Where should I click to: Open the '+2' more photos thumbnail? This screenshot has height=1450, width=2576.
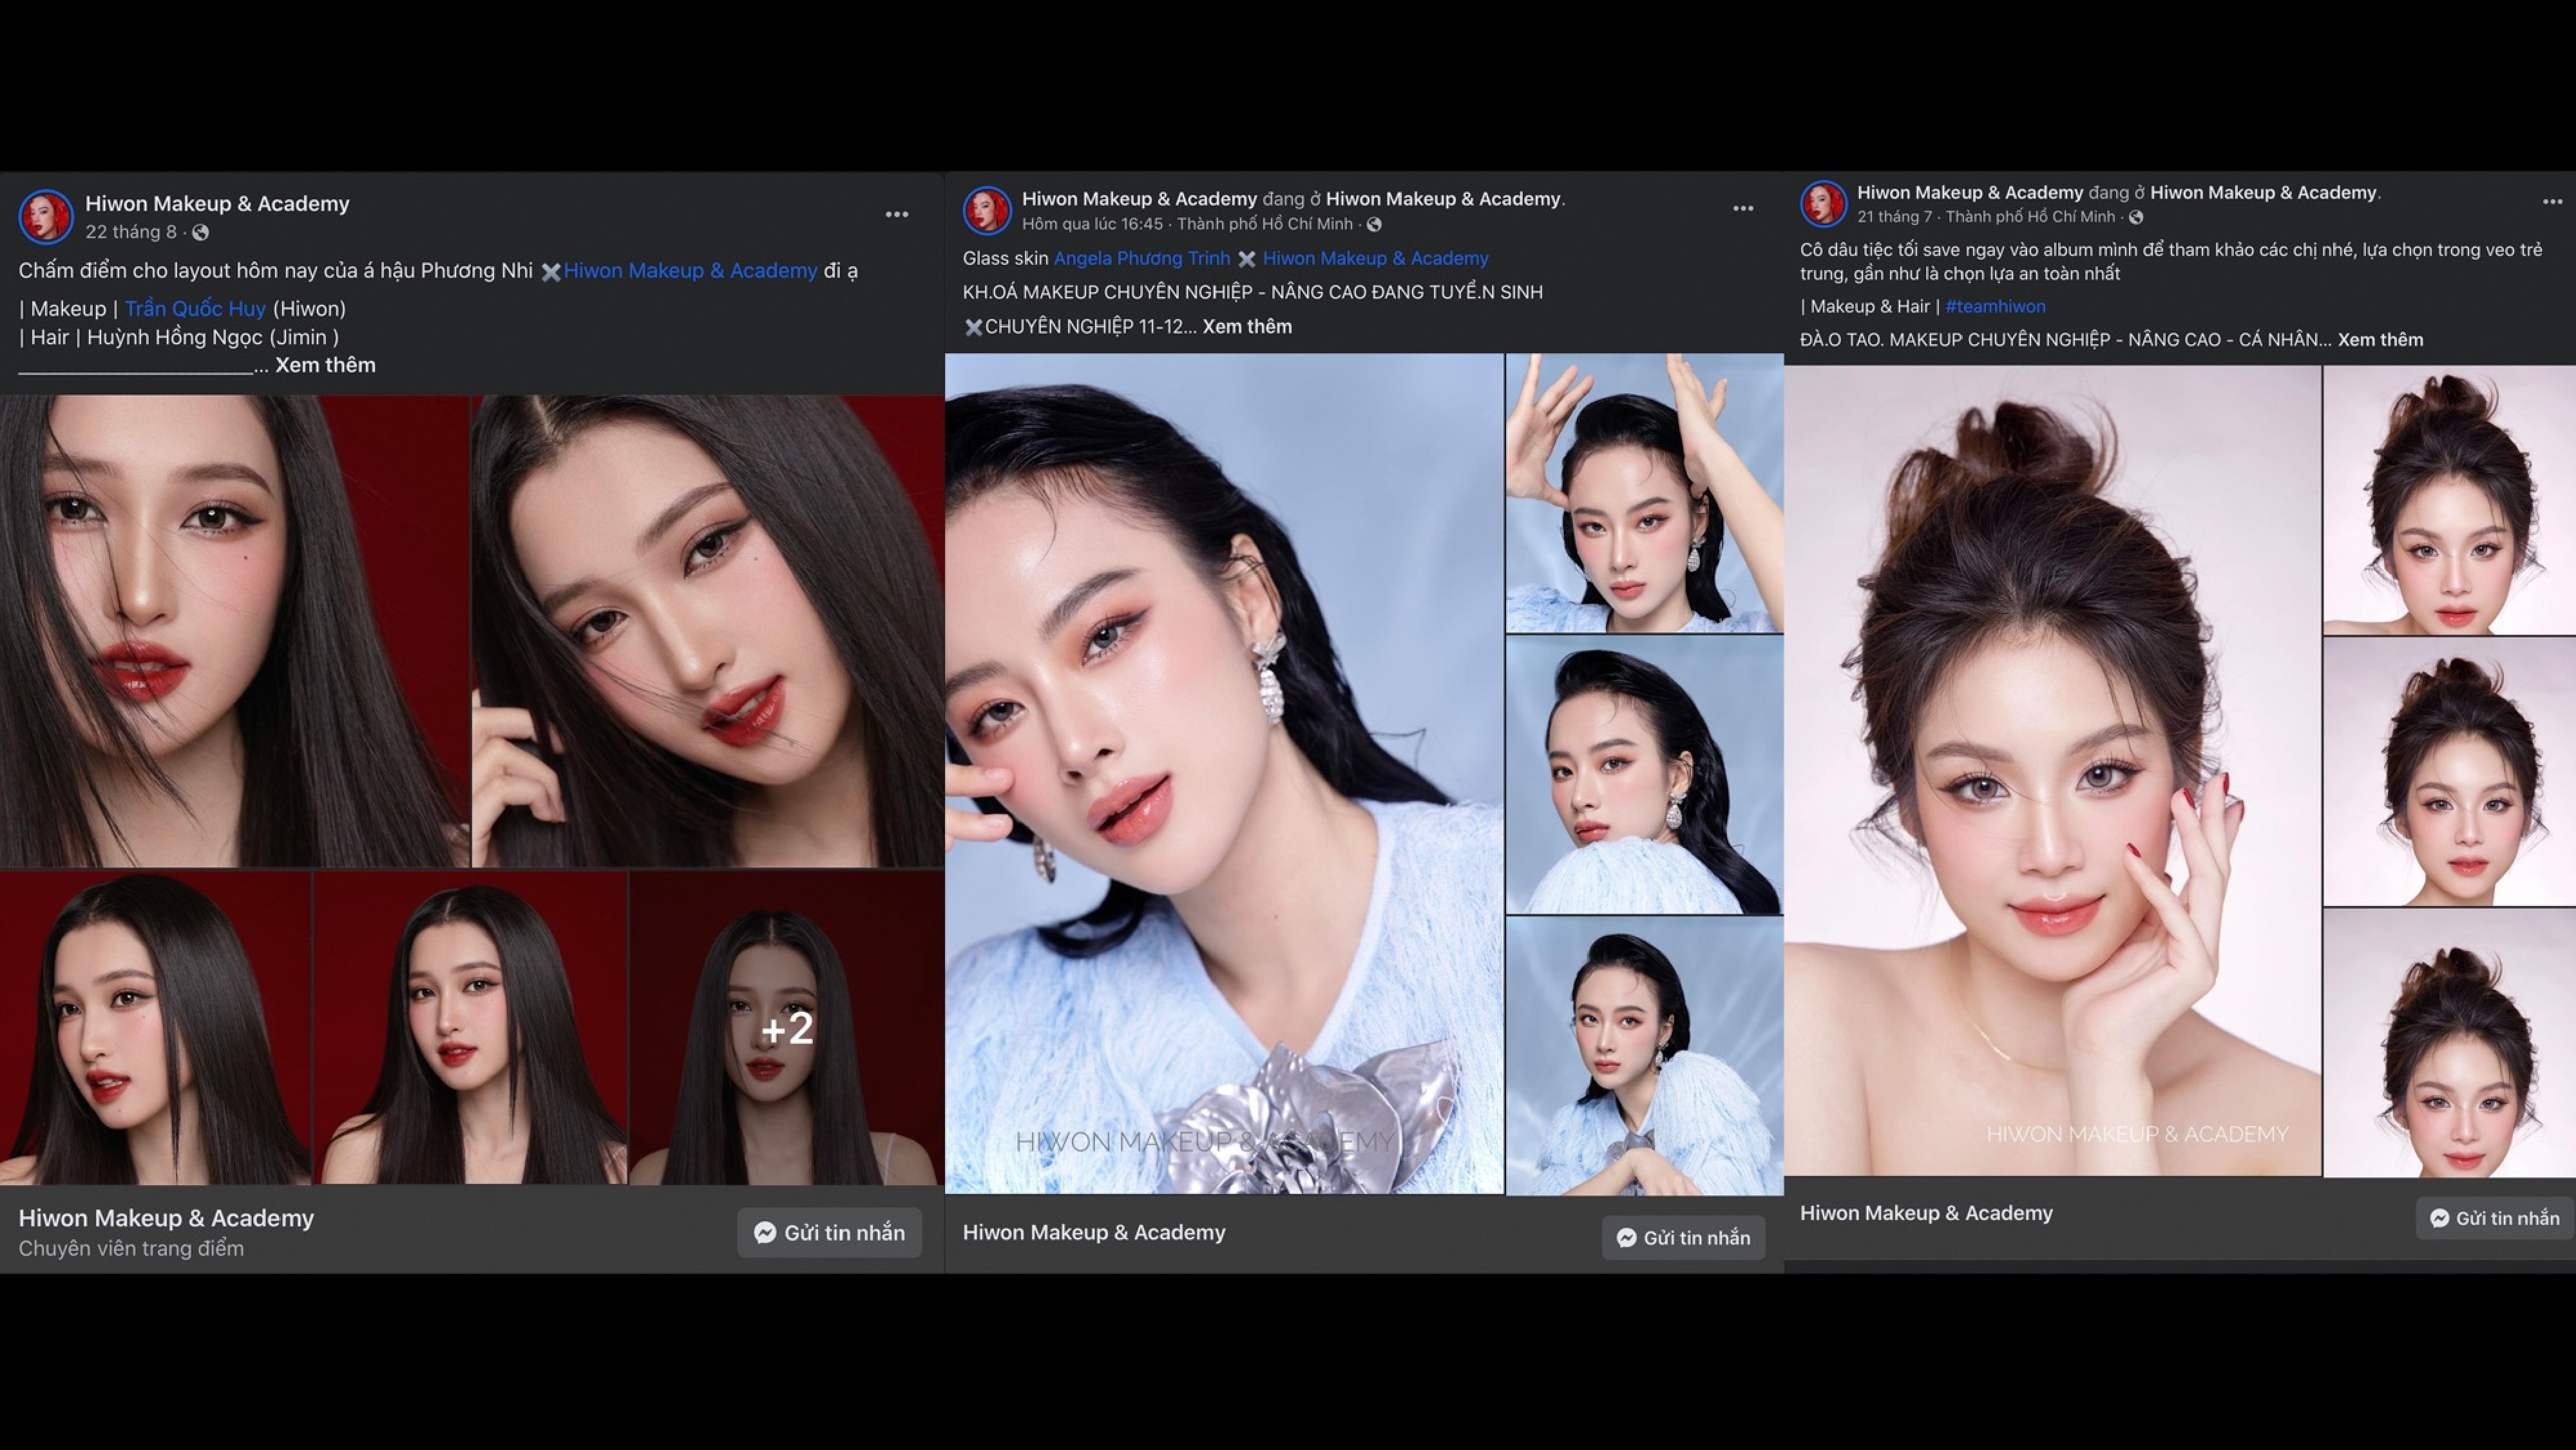(786, 1029)
